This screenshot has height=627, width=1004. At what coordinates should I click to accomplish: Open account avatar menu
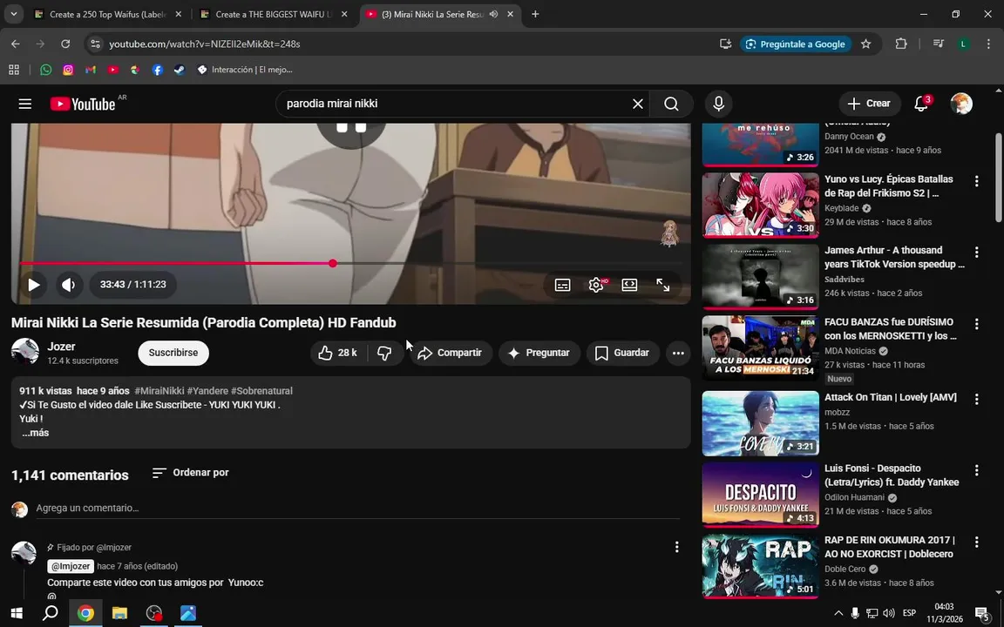point(961,104)
